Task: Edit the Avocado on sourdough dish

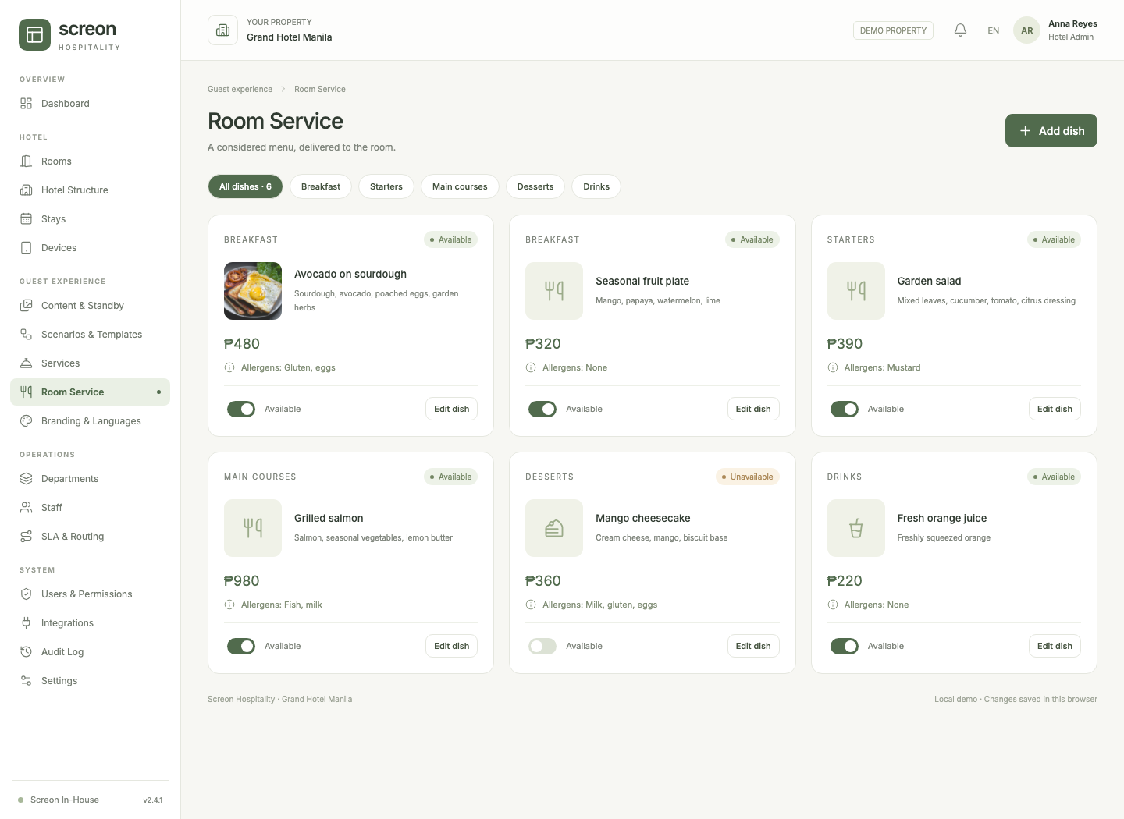Action: pyautogui.click(x=452, y=409)
